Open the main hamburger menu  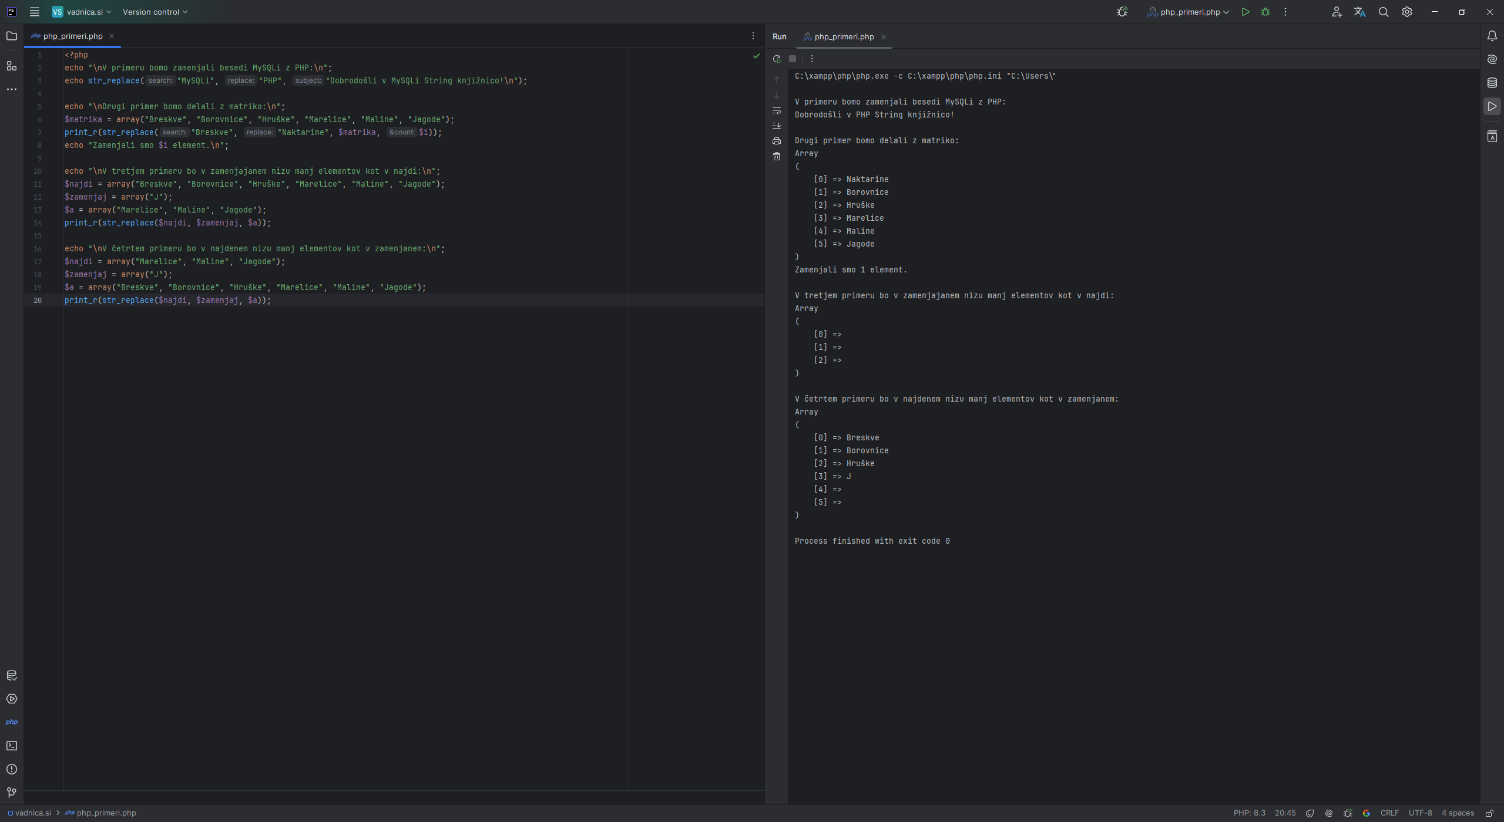(x=35, y=12)
